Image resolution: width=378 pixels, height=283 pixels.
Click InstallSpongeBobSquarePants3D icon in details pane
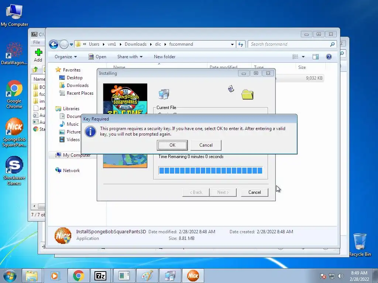pos(63,235)
